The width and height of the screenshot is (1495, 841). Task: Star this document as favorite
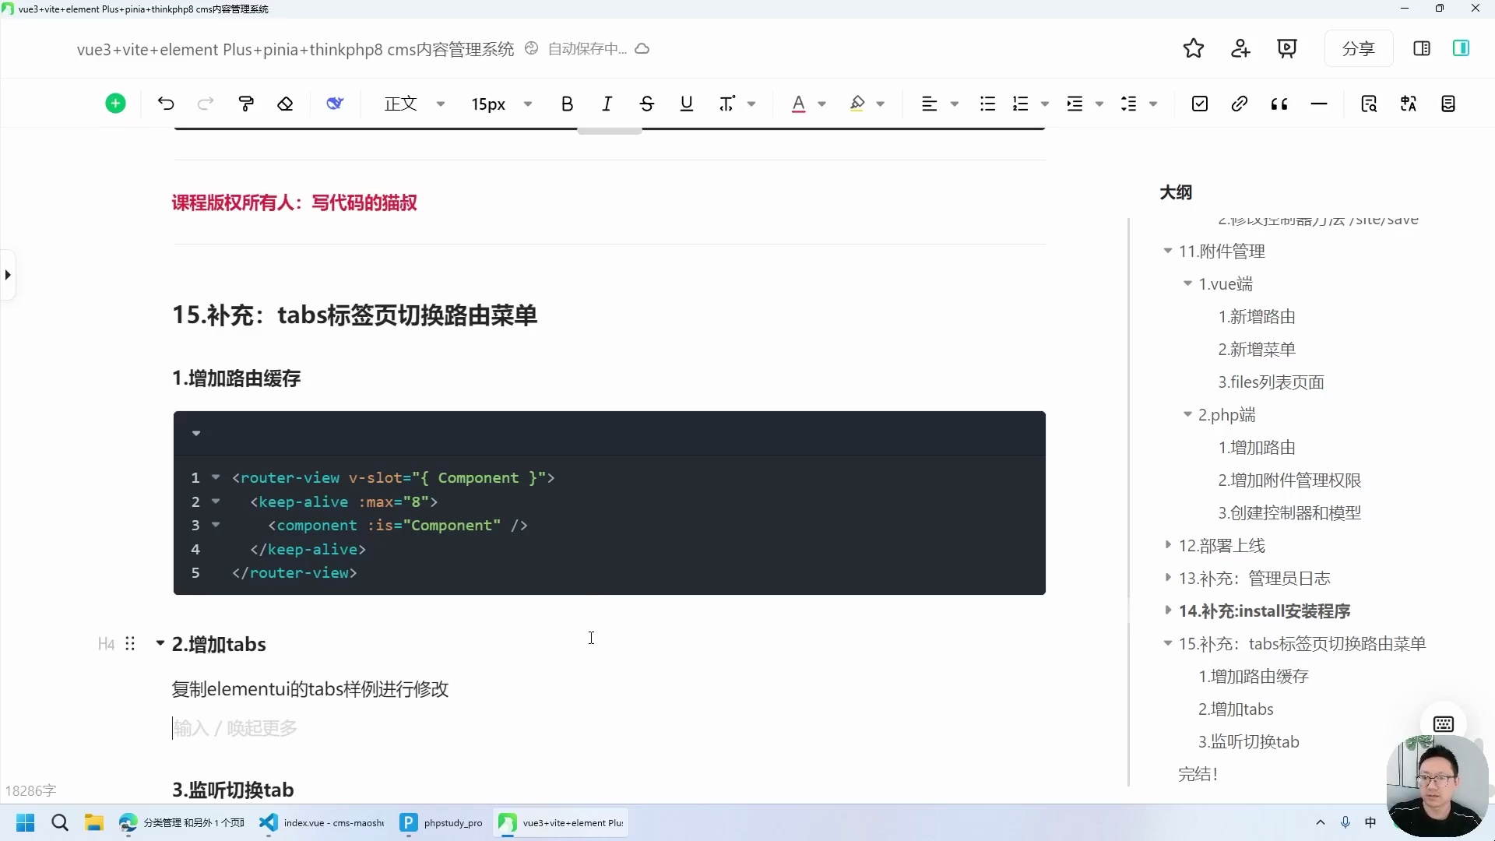[1194, 48]
